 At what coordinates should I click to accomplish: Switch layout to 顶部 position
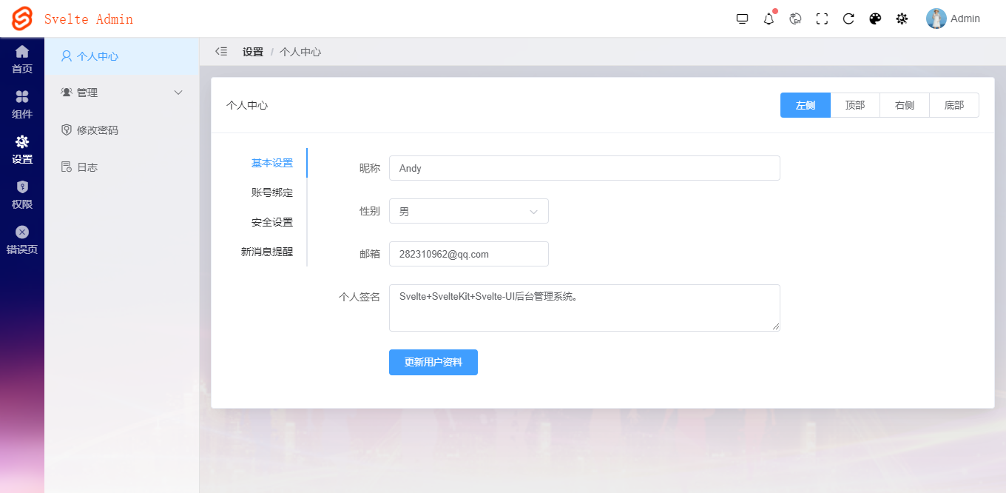click(x=855, y=105)
